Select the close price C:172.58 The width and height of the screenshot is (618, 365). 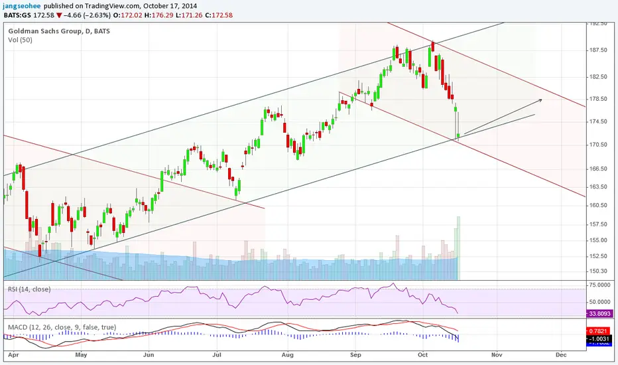[x=219, y=15]
